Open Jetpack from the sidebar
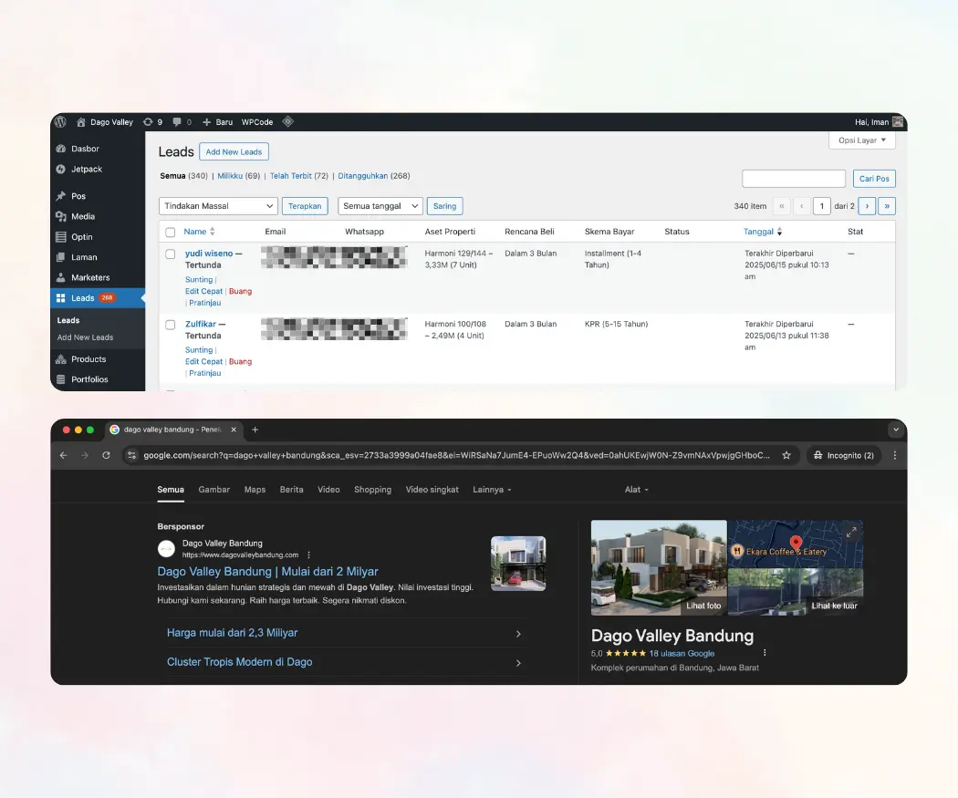The width and height of the screenshot is (958, 798). click(86, 170)
